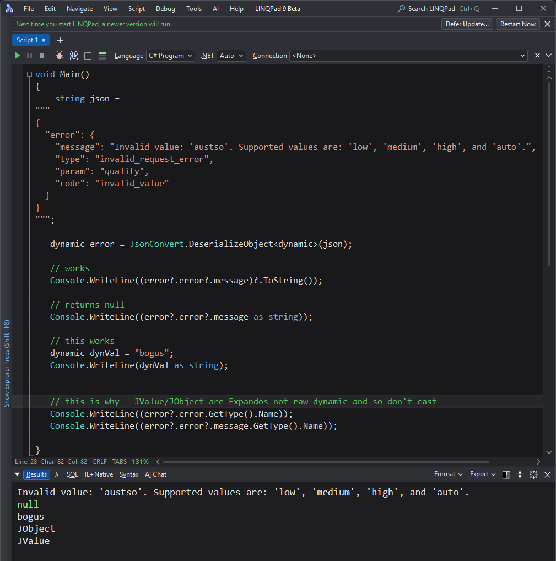
Task: Click the 131% zoom indicator
Action: [141, 462]
